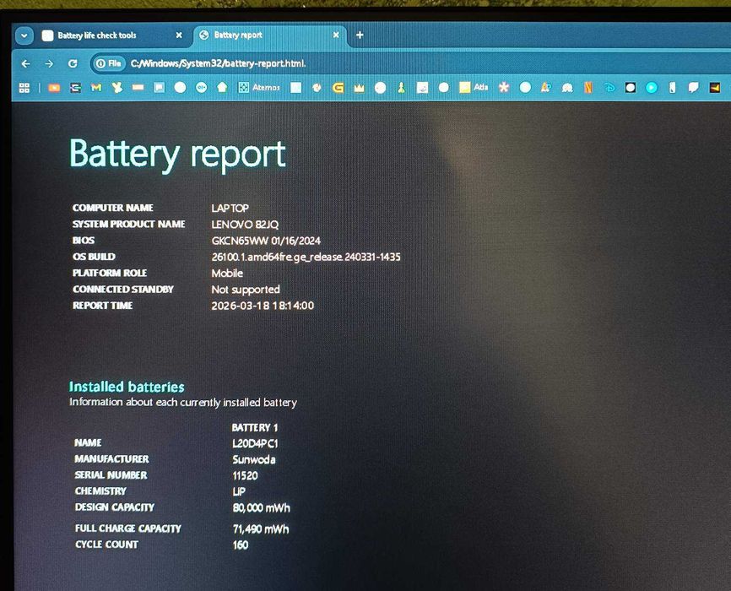
Task: Close the Battery life check tools tab
Action: pos(179,35)
